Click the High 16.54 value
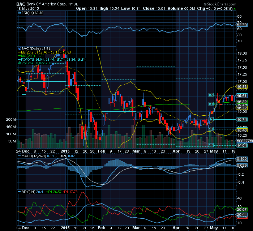 110,9
